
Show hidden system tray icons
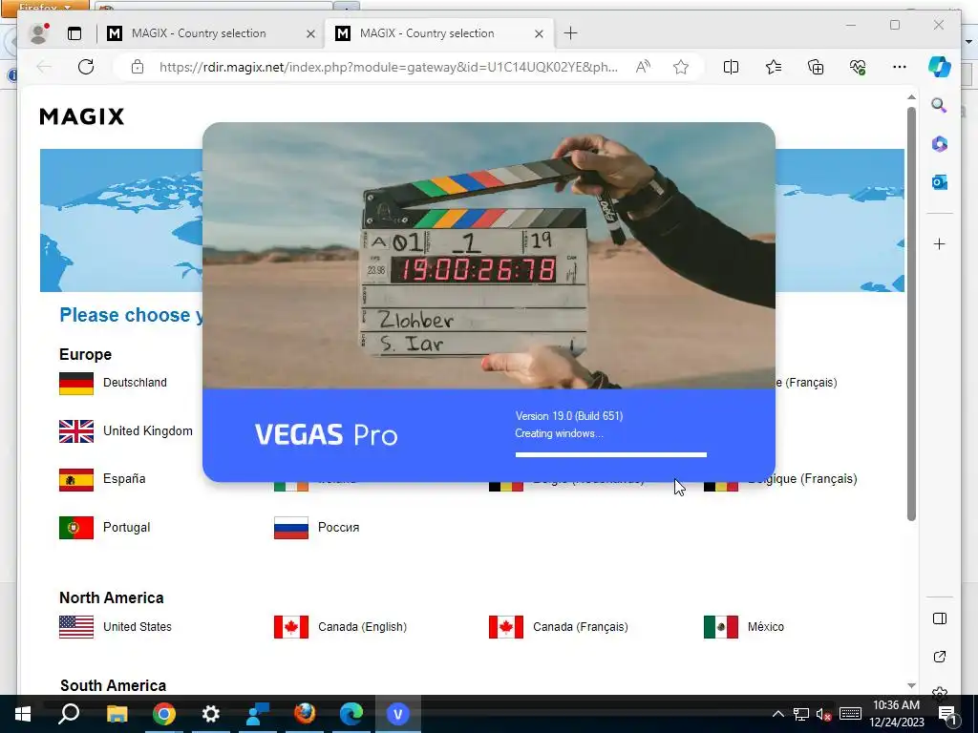click(x=777, y=714)
